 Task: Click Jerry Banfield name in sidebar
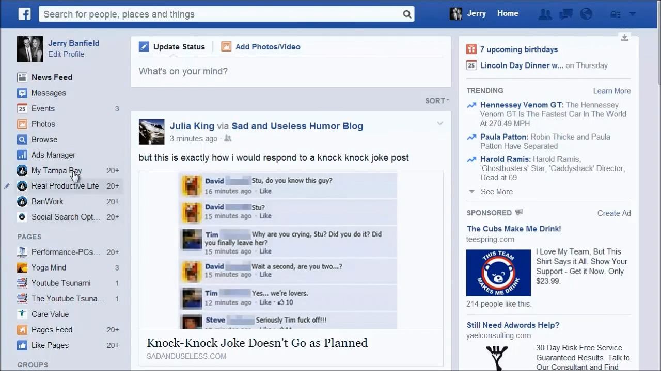point(73,43)
